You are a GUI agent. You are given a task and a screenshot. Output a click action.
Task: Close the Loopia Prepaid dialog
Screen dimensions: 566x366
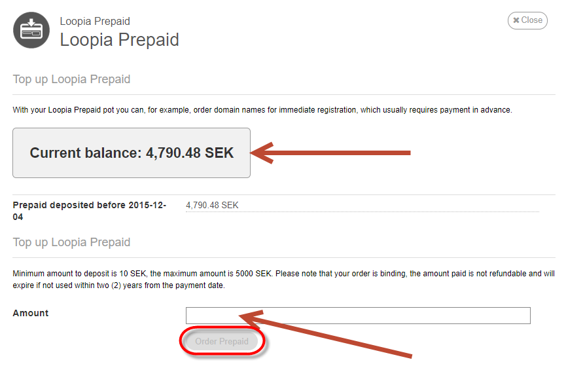[527, 20]
